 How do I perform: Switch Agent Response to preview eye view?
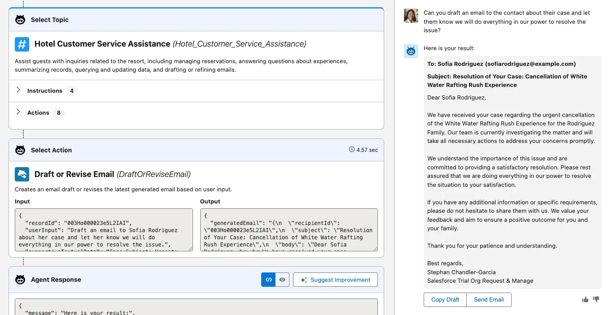click(x=282, y=280)
